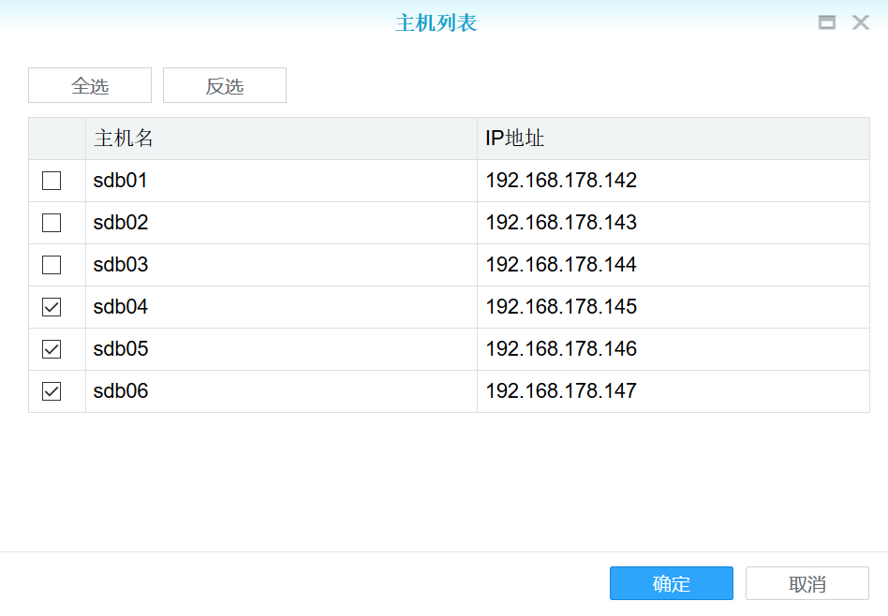Screen dimensions: 888x616
Task: Click the 主机名 column header
Action: point(124,139)
